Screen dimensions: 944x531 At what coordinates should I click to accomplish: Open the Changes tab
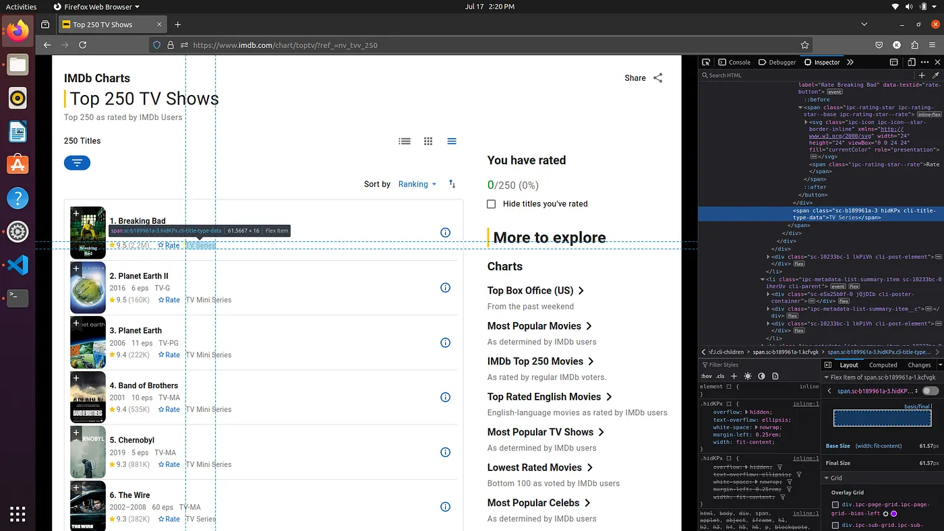[x=919, y=365]
